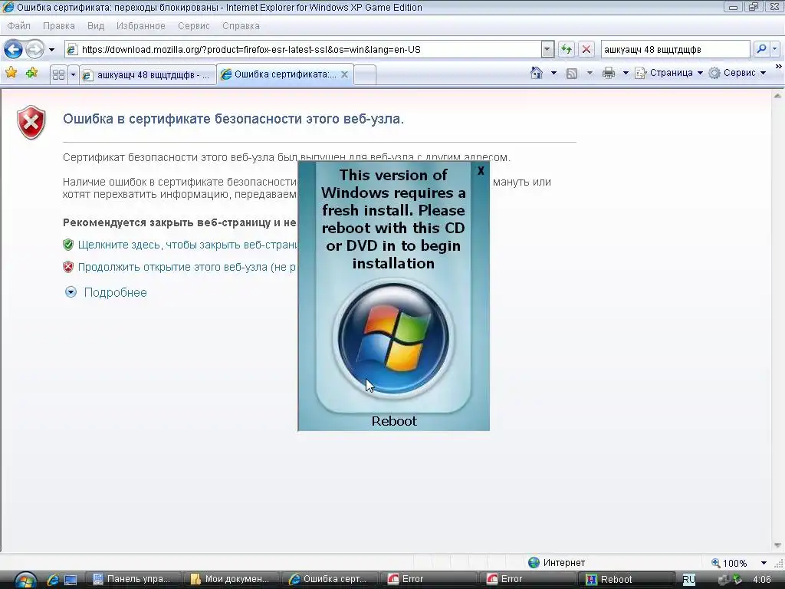Open the Сервис gear toolbar menu
The image size is (785, 589).
tap(737, 73)
